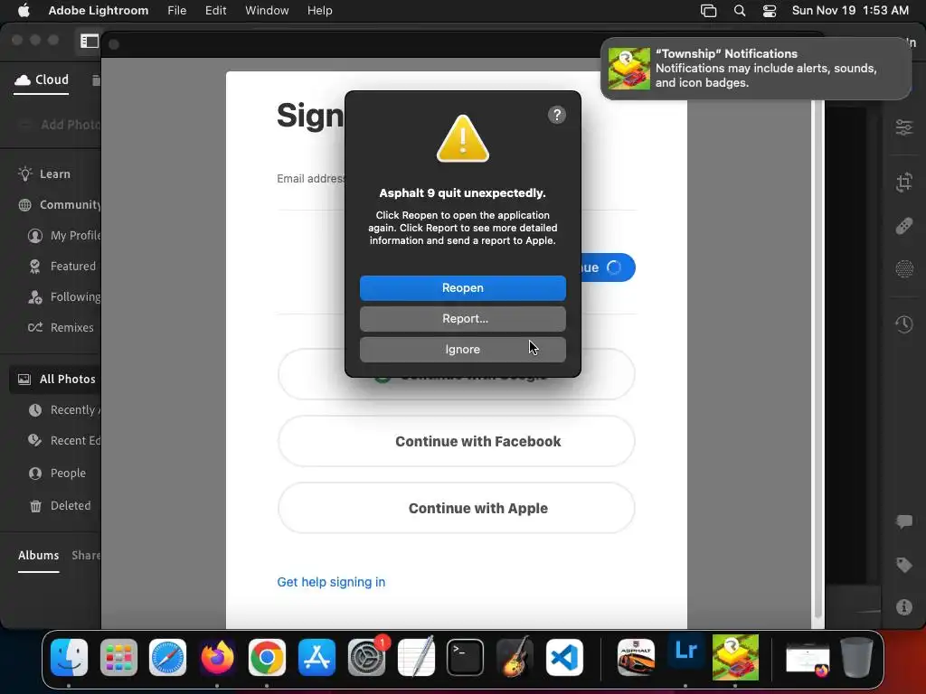Click the date and time in menu bar

pyautogui.click(x=850, y=11)
